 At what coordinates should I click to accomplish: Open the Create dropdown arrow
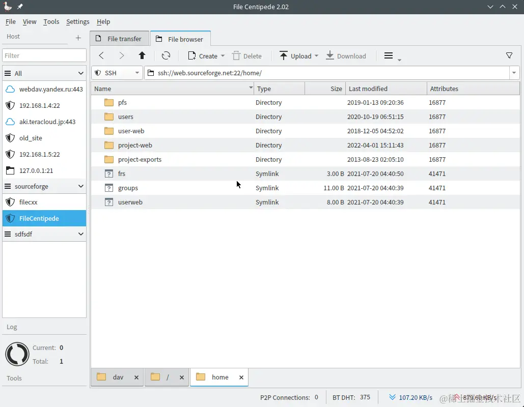coord(223,56)
